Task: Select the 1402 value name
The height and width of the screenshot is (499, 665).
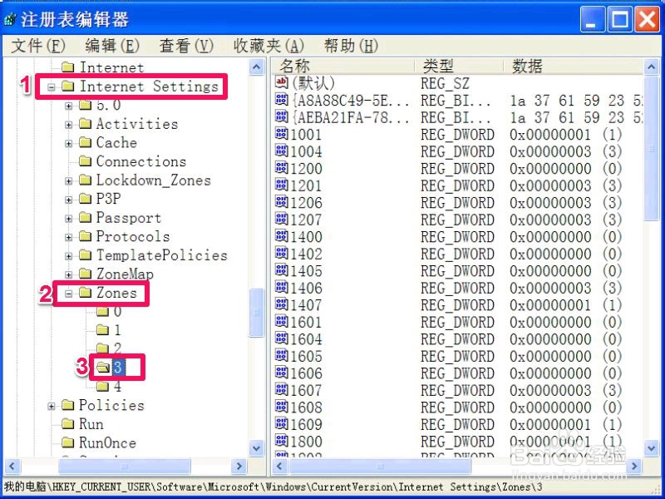Action: tap(306, 254)
